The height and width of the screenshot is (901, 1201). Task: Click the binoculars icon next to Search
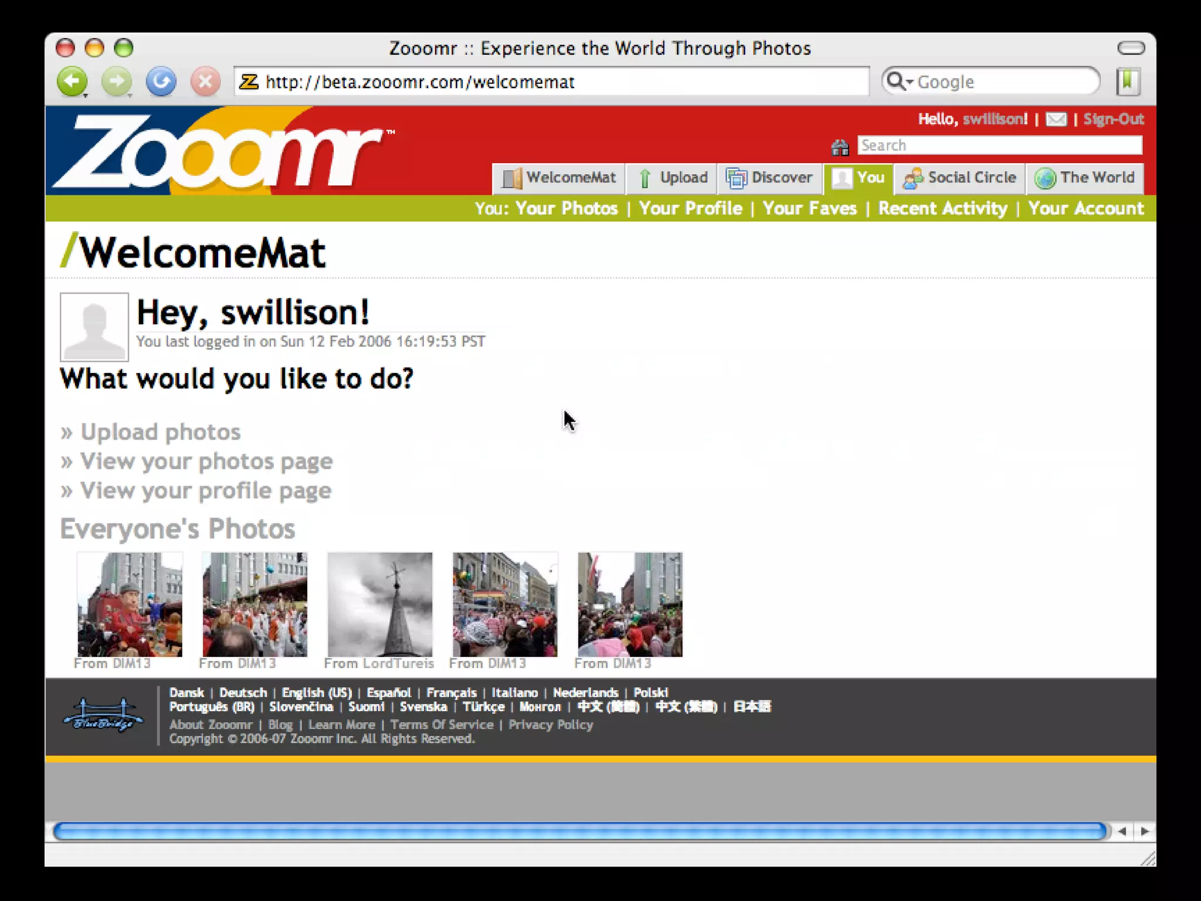click(840, 147)
